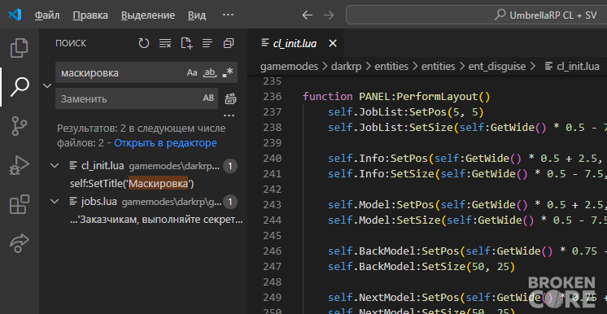Open the Explorer view in activity bar
This screenshot has height=314, width=607.
click(19, 48)
